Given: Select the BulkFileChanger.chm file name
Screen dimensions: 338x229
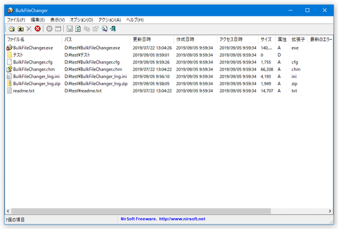Looking at the screenshot, I should [34, 69].
